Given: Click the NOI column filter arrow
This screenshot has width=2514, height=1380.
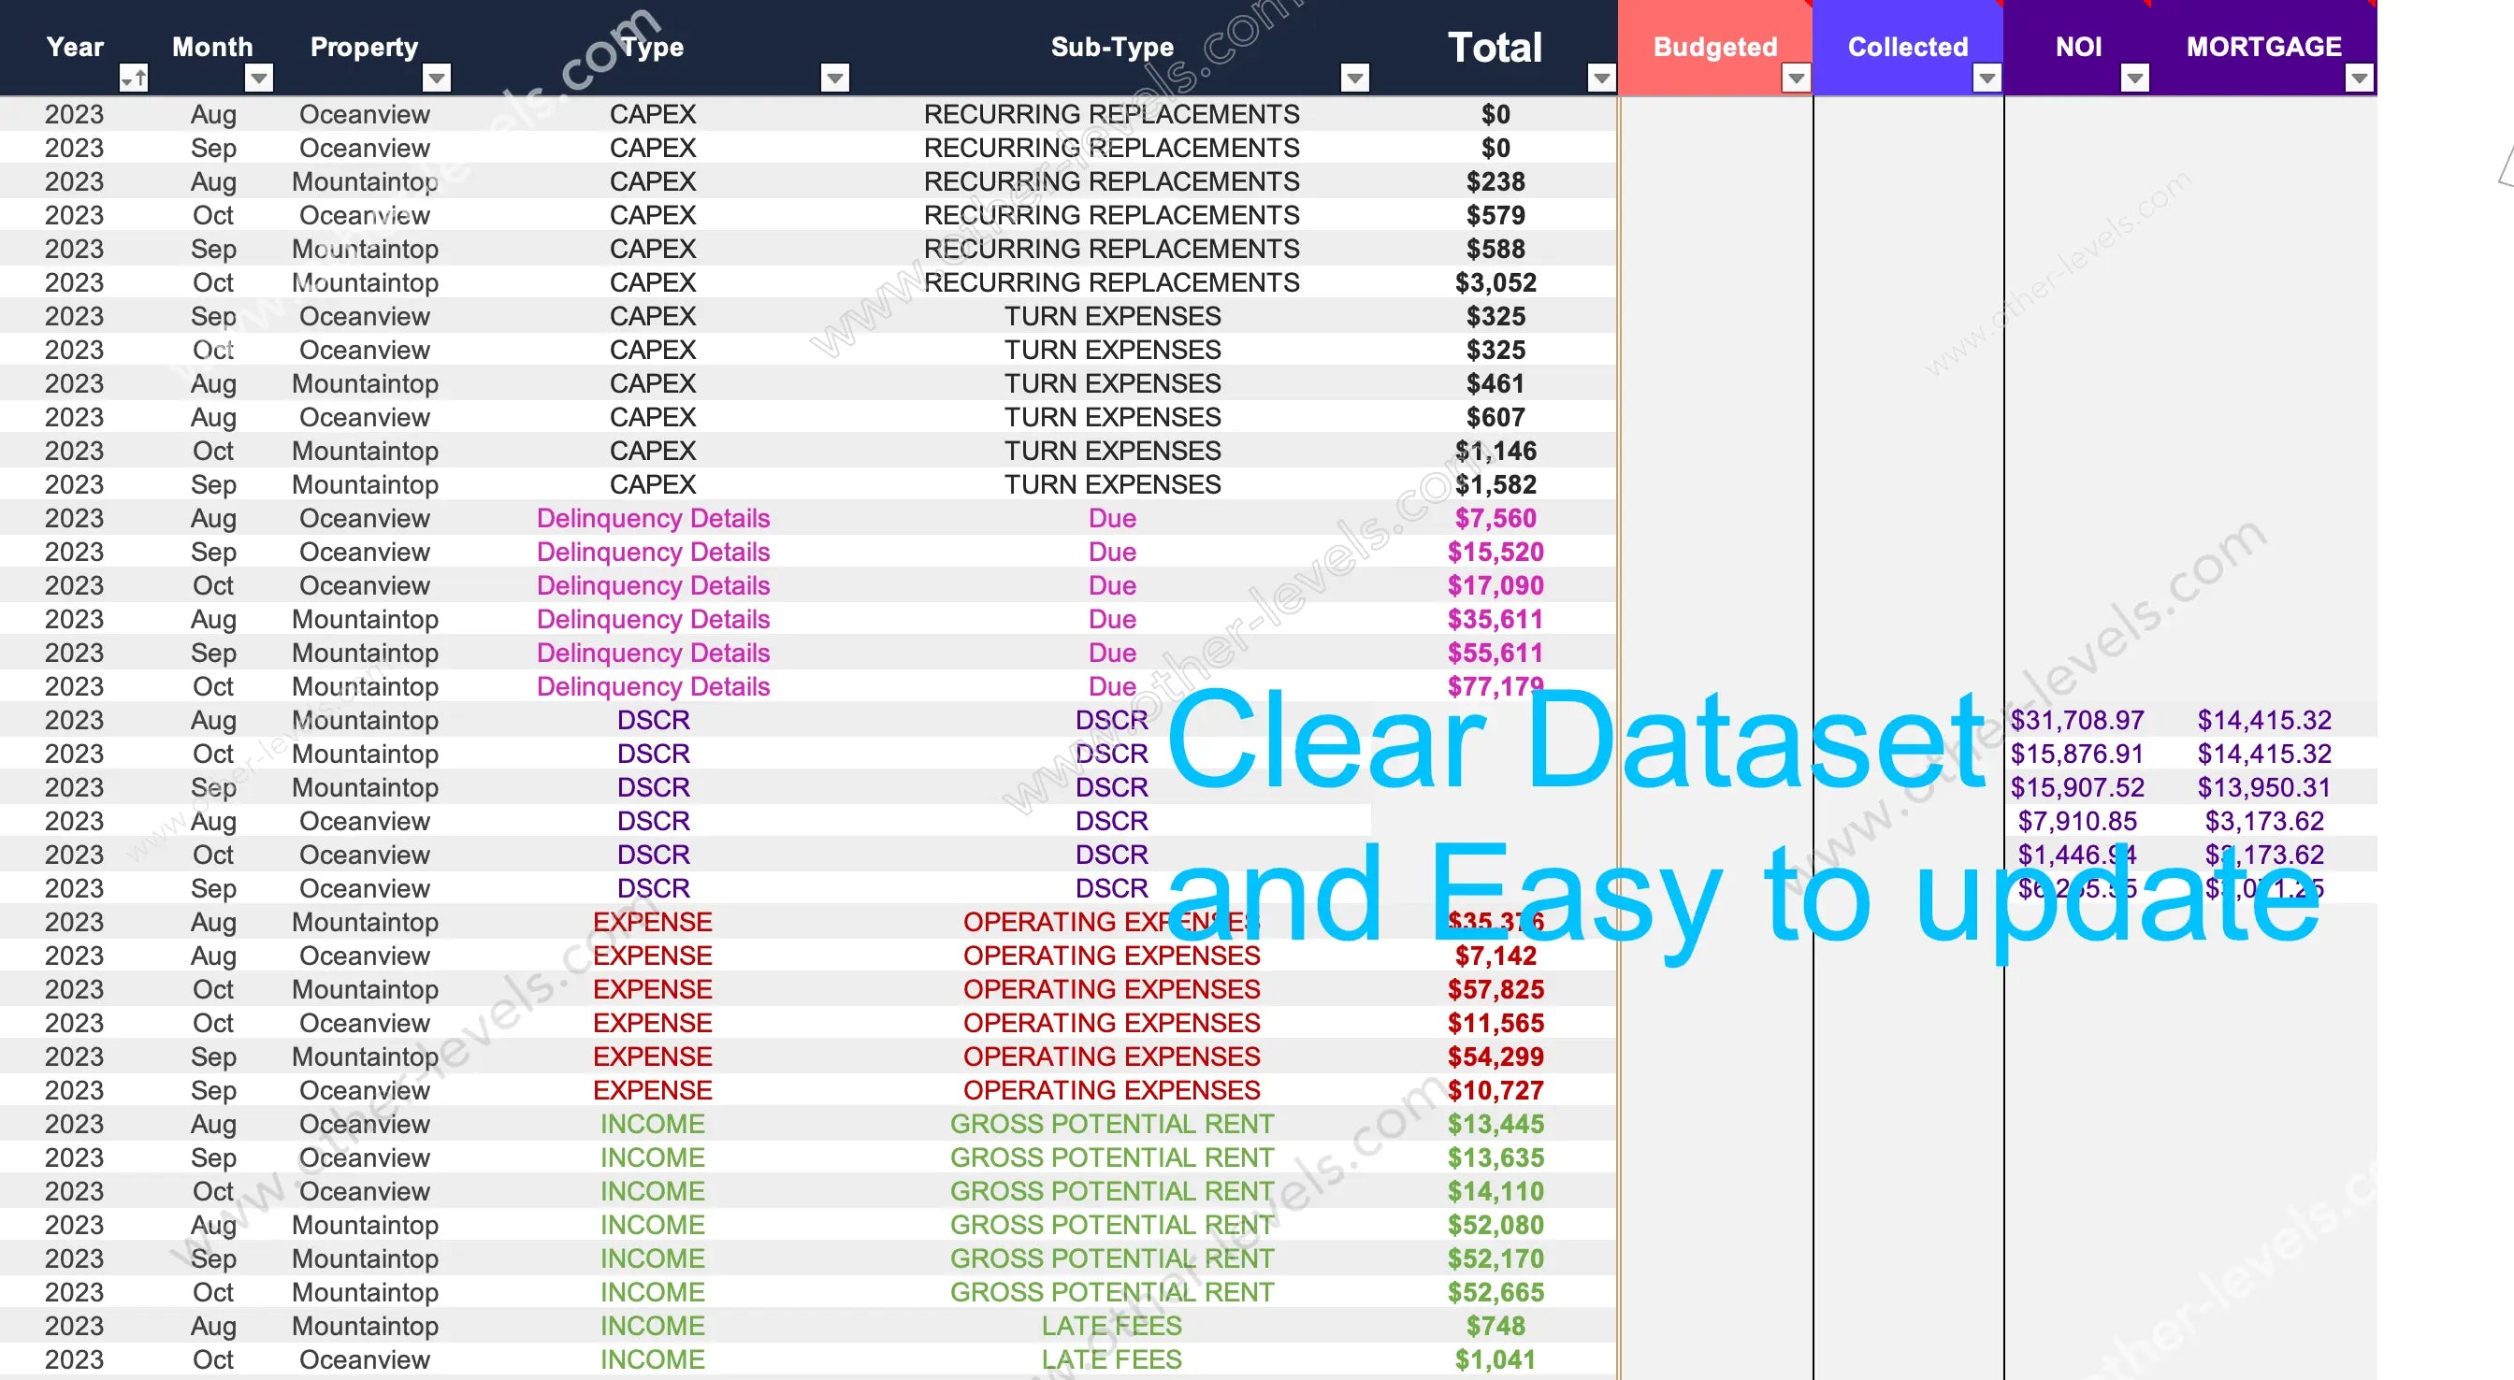Looking at the screenshot, I should point(2135,77).
